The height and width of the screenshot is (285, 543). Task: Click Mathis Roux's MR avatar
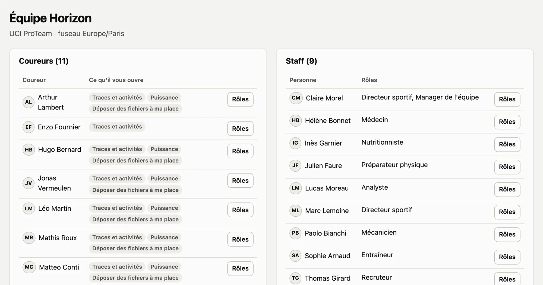click(29, 238)
